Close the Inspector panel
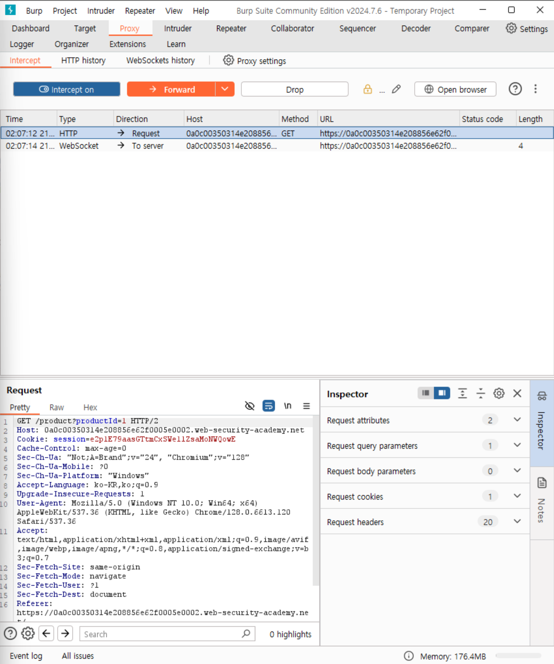Viewport: 554px width, 664px height. click(517, 394)
